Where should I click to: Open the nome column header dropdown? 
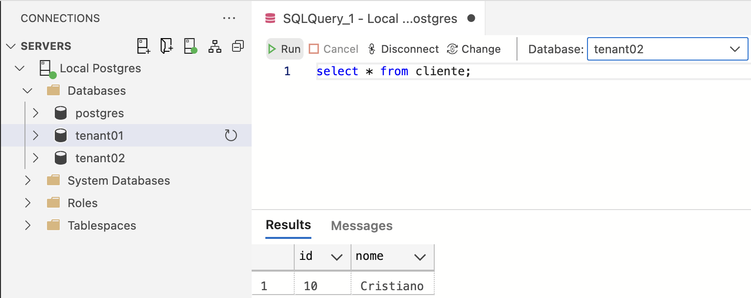point(420,257)
